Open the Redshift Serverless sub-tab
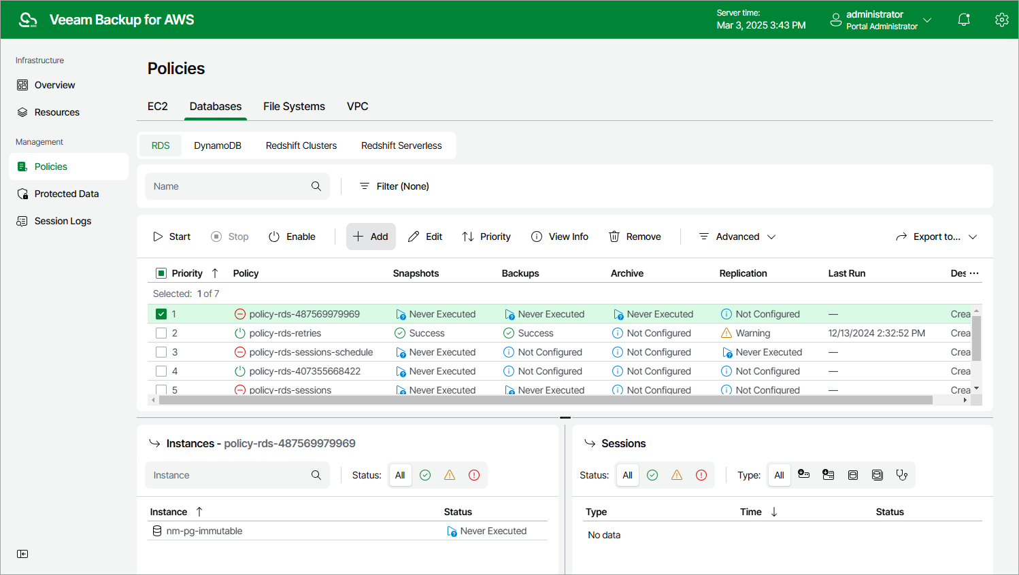 tap(401, 145)
